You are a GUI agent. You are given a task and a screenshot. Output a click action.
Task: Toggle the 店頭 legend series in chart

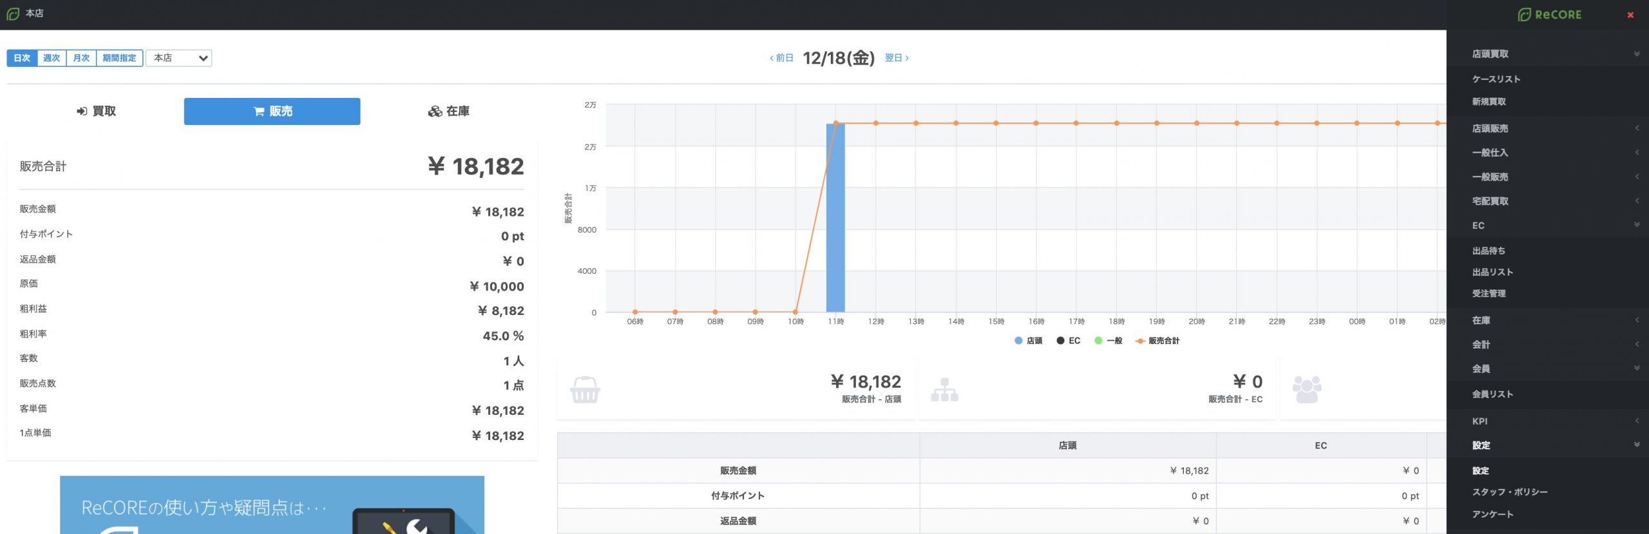point(1028,341)
